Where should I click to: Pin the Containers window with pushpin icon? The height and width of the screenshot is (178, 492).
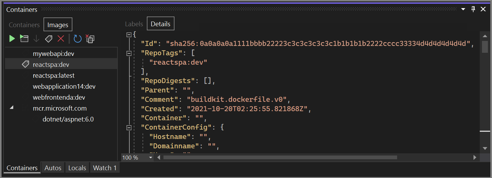pyautogui.click(x=473, y=9)
